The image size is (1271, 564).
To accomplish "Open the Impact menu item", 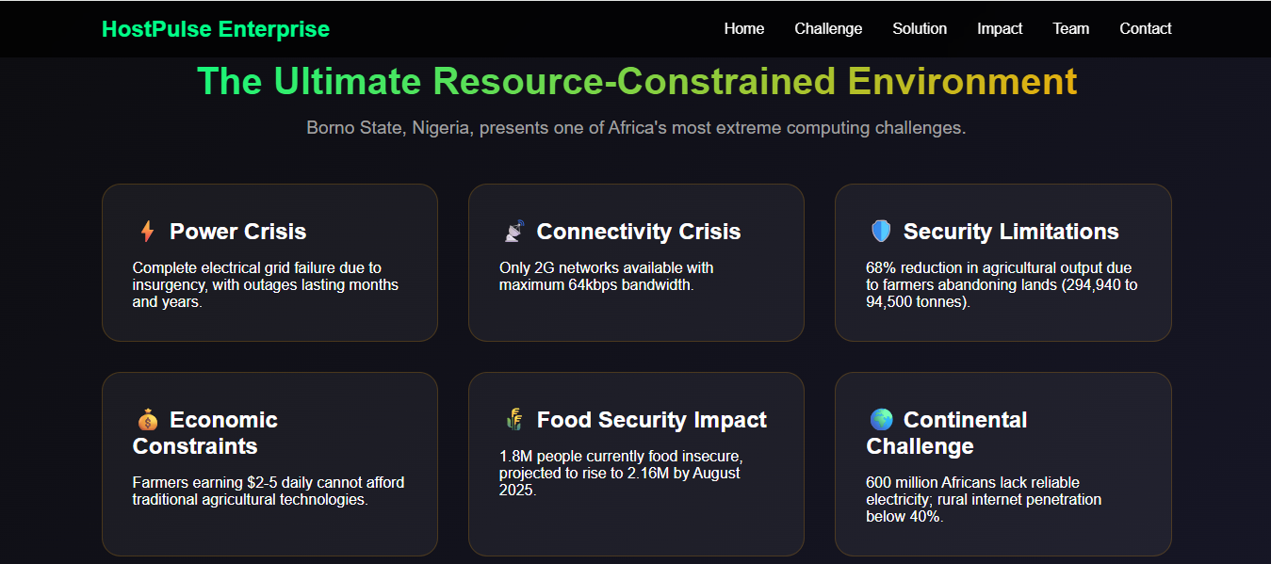I will tap(1000, 28).
